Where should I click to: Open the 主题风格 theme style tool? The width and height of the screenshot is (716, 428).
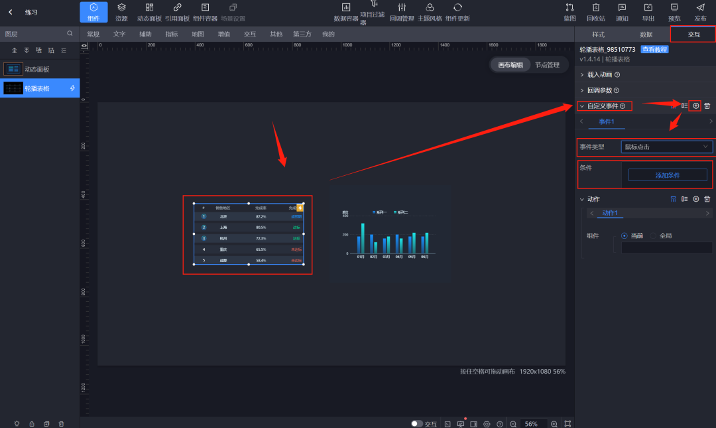coord(430,13)
